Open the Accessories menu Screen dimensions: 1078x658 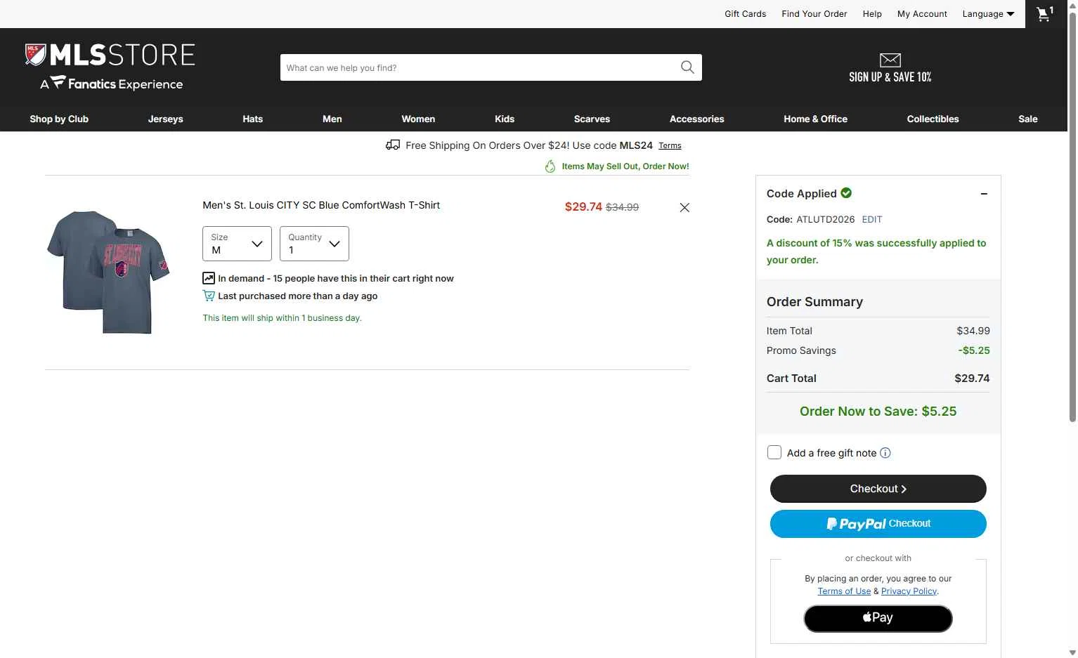697,119
